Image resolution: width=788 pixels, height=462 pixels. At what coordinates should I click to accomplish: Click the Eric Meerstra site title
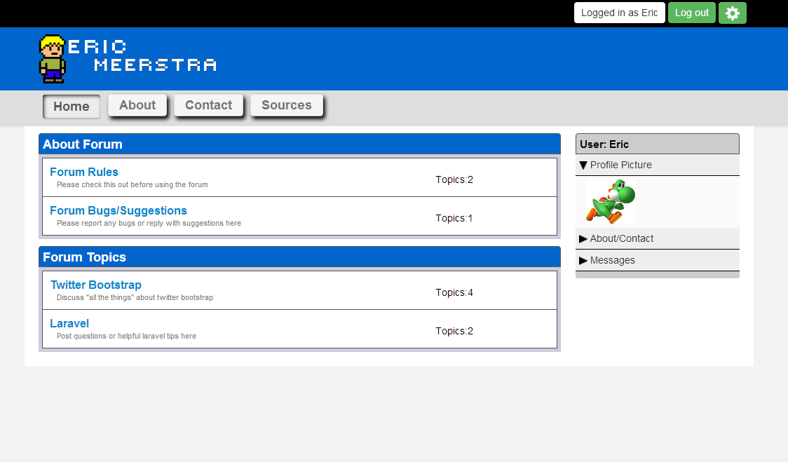[142, 56]
